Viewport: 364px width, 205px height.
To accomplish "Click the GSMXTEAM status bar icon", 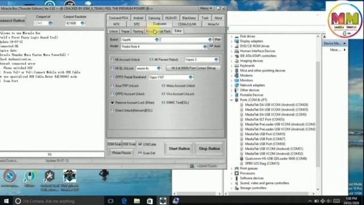I will (x=192, y=166).
